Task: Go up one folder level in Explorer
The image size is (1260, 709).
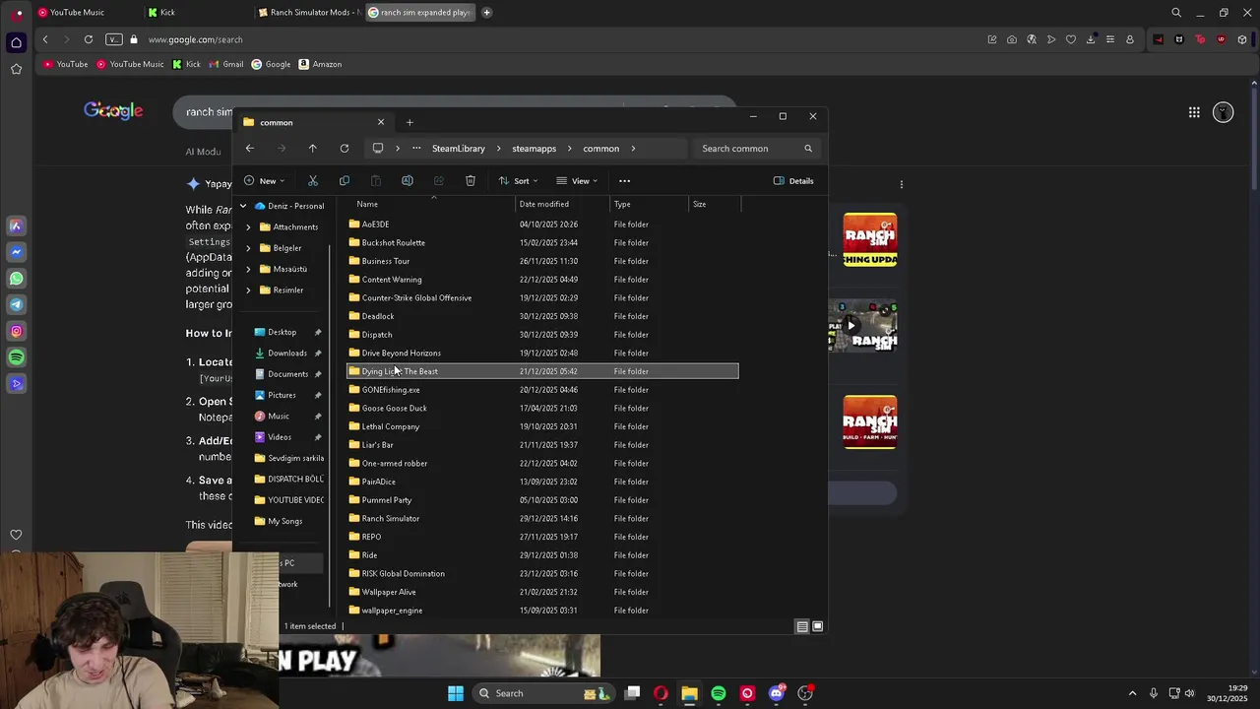Action: tap(313, 148)
